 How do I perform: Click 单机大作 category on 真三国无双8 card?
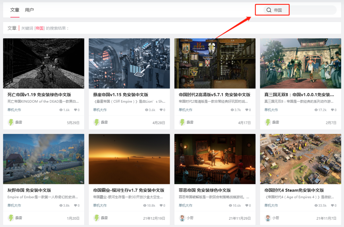click(x=271, y=110)
